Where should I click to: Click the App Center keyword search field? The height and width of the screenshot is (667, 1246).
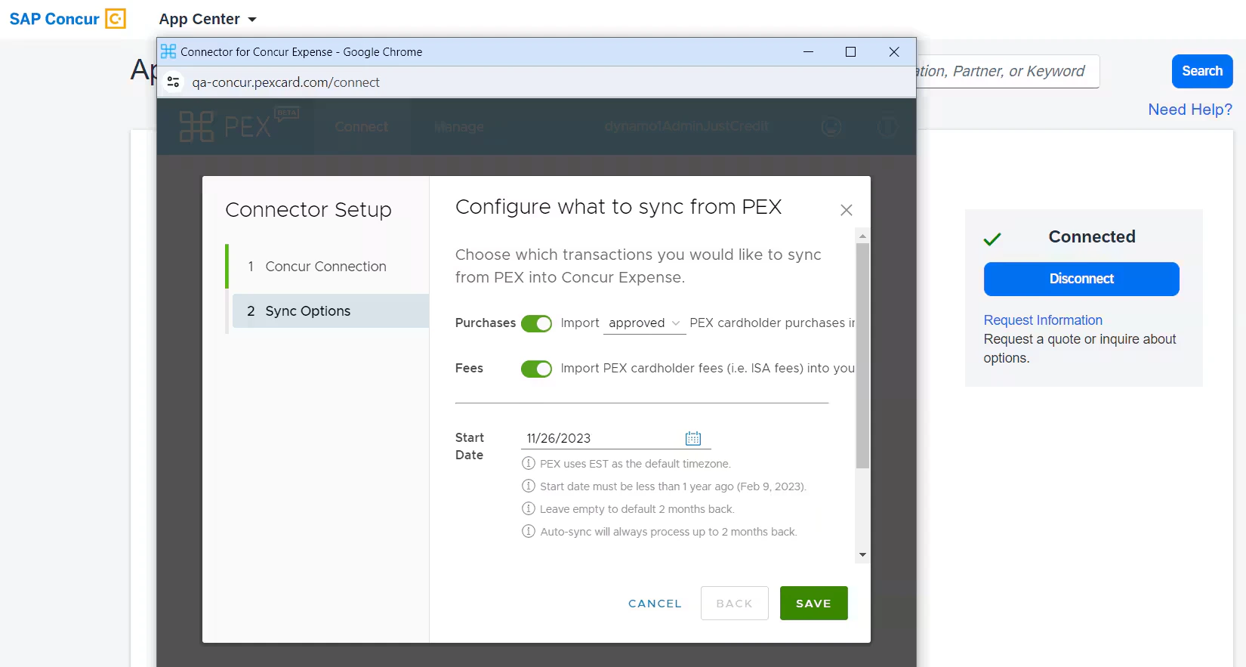click(x=1007, y=71)
